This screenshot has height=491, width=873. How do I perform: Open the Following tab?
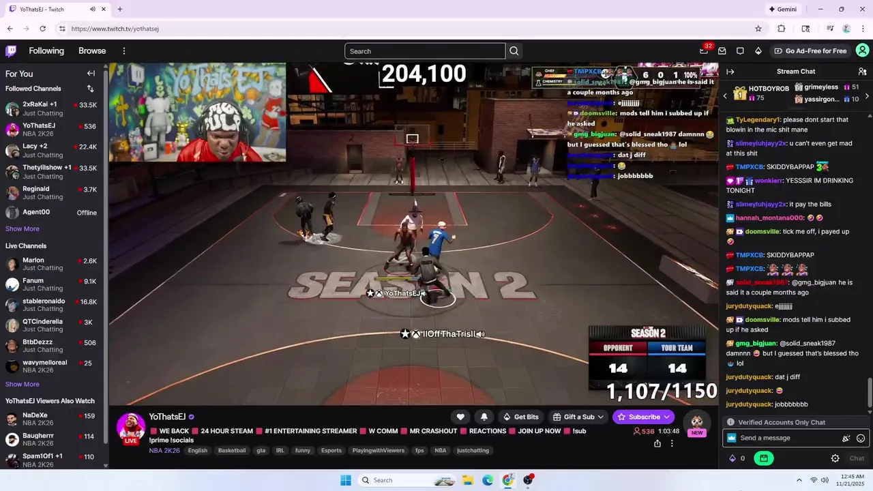click(46, 51)
